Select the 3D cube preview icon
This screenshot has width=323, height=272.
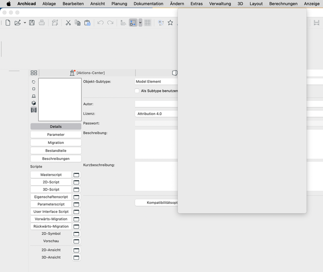[x=34, y=103]
